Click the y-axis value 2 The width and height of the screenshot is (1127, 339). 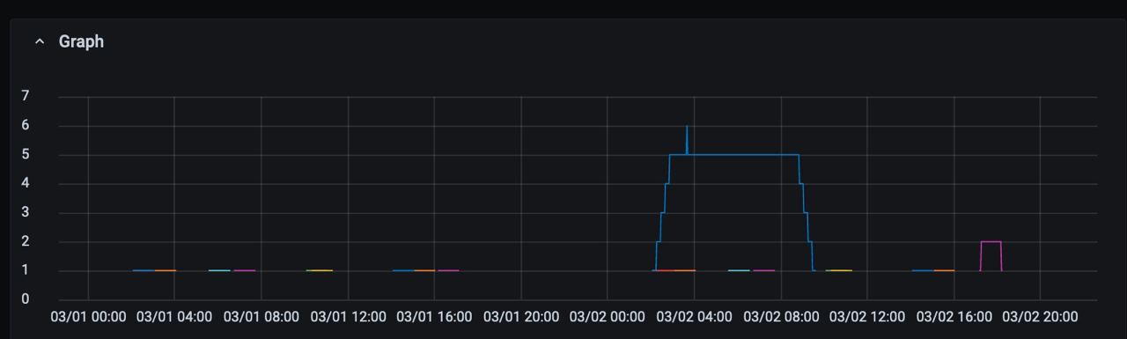tap(26, 241)
